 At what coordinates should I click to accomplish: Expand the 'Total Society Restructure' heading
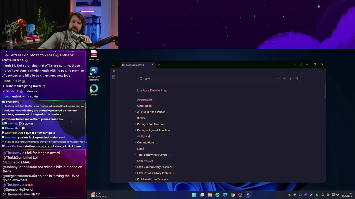(x=135, y=155)
